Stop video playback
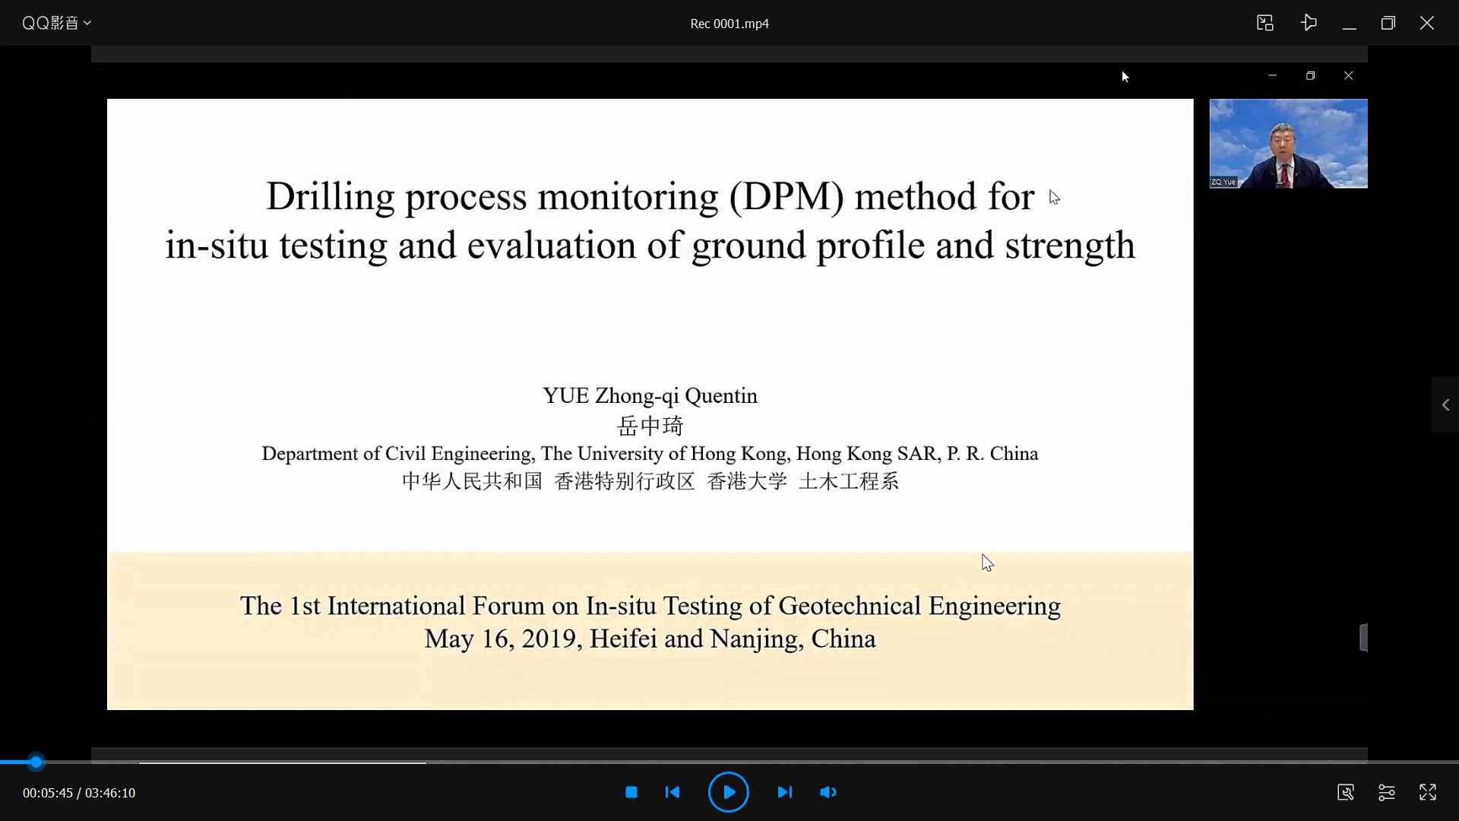The height and width of the screenshot is (821, 1459). (x=631, y=792)
